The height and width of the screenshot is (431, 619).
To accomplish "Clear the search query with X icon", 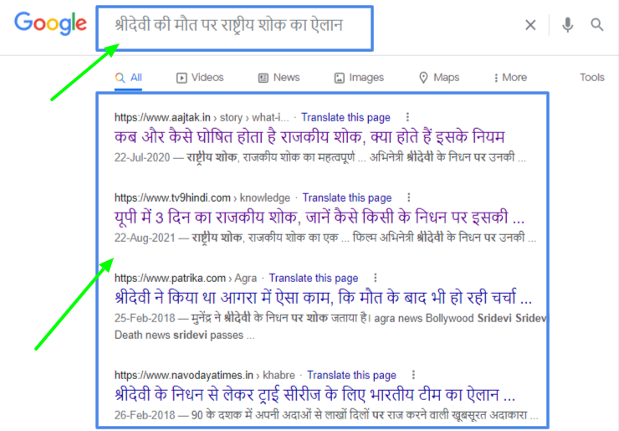I will pyautogui.click(x=530, y=25).
